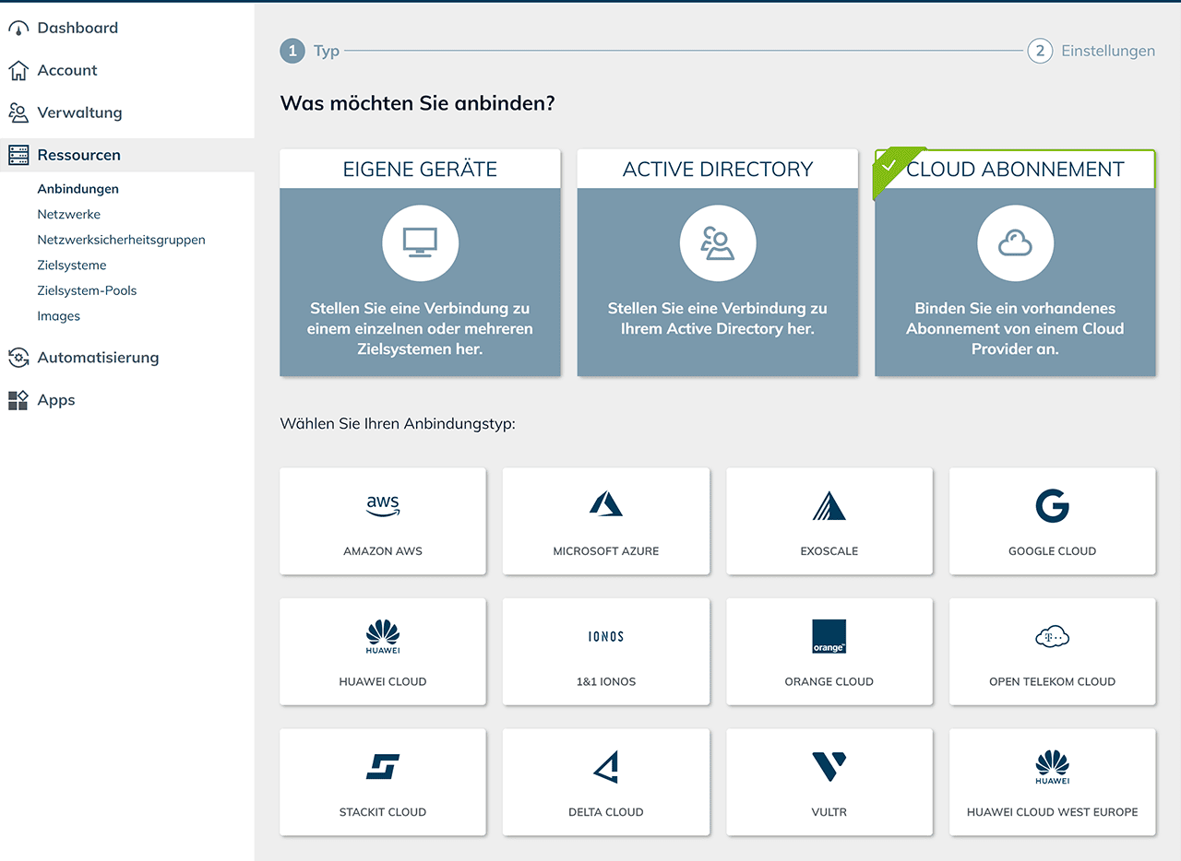Click the Google Cloud G logo
Viewport: 1181px width, 861px height.
coord(1052,505)
